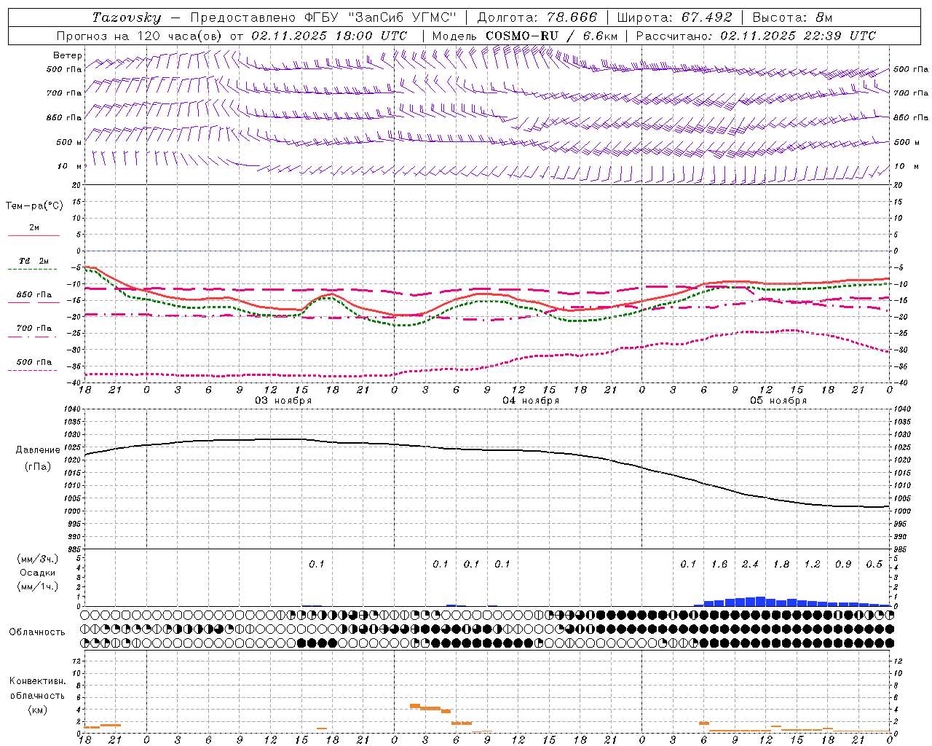Click the Рассчитано: 02.11.2025 22:39 UTC timestamp

tap(756, 36)
